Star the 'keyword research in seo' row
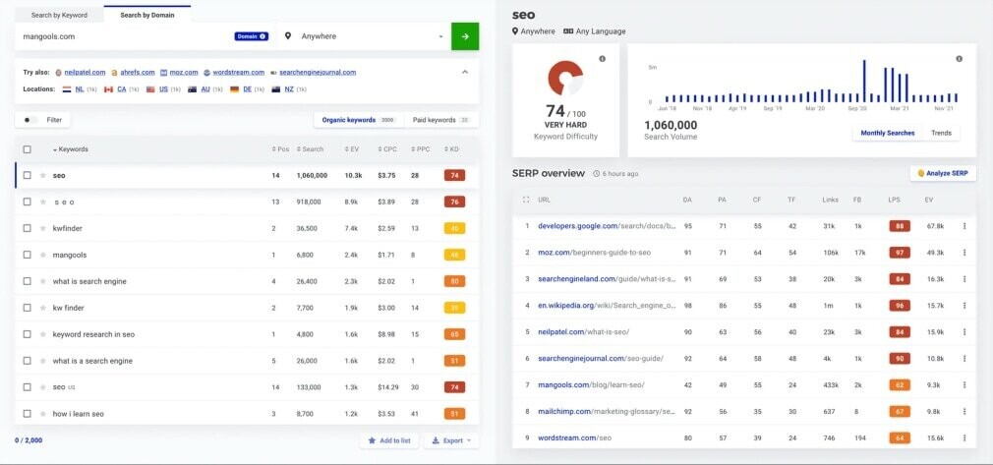 point(43,334)
